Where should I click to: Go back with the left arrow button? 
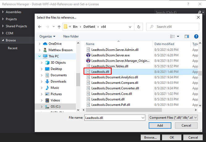[x=40, y=27]
